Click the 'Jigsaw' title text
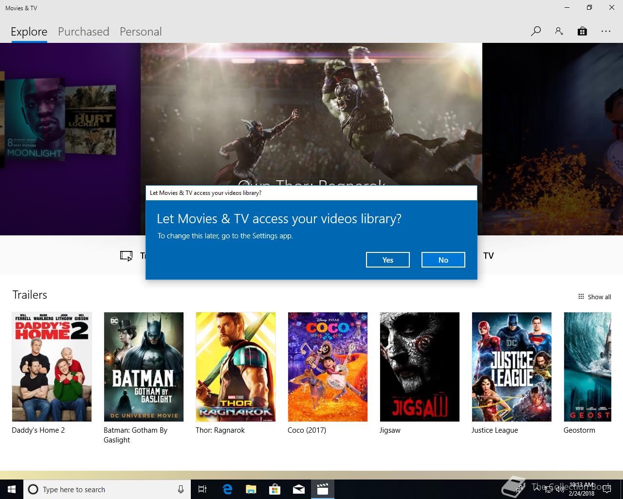 click(390, 430)
